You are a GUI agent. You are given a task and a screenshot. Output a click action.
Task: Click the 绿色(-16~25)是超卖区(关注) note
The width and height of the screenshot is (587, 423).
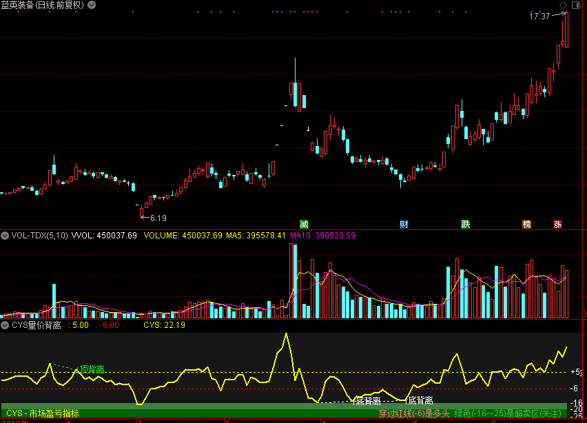point(508,413)
